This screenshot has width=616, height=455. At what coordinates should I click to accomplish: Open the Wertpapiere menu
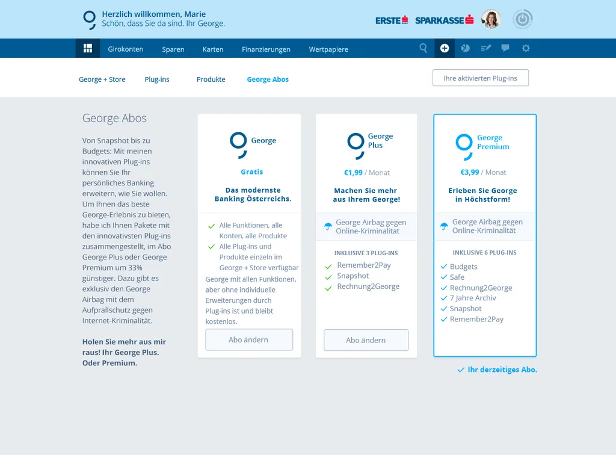[x=328, y=49]
